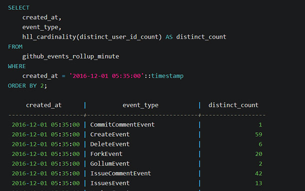Image resolution: width=305 pixels, height=191 pixels.
Task: Click the IssueCommentEvent cell
Action: [120, 174]
